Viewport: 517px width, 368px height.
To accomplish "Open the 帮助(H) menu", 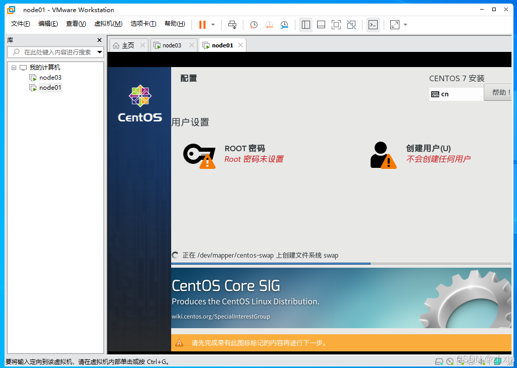I will (x=175, y=24).
